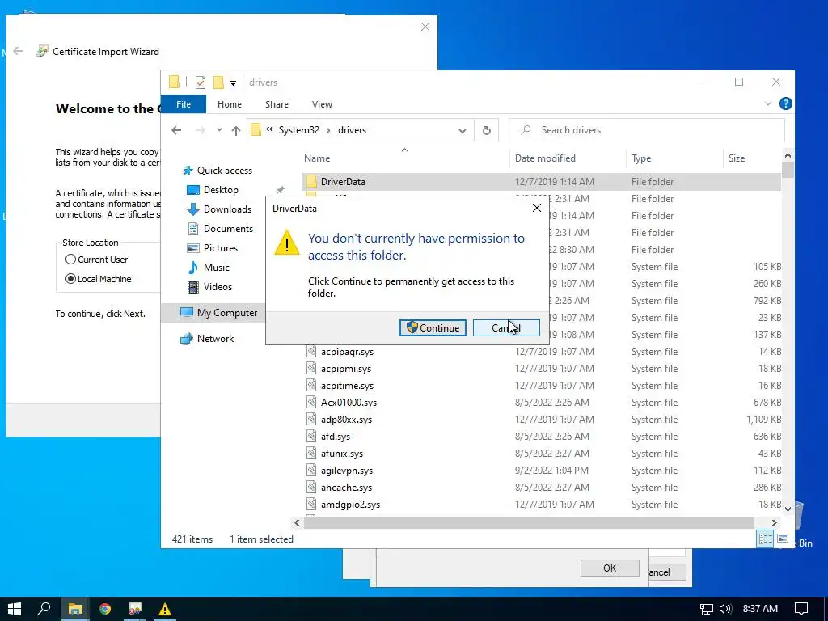
Task: Open the File ribbon tab
Action: coord(184,104)
